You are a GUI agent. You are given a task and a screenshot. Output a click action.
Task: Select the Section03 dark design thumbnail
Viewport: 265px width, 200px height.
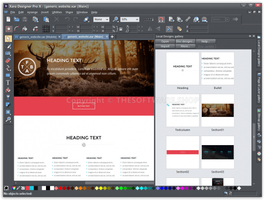[218, 152]
